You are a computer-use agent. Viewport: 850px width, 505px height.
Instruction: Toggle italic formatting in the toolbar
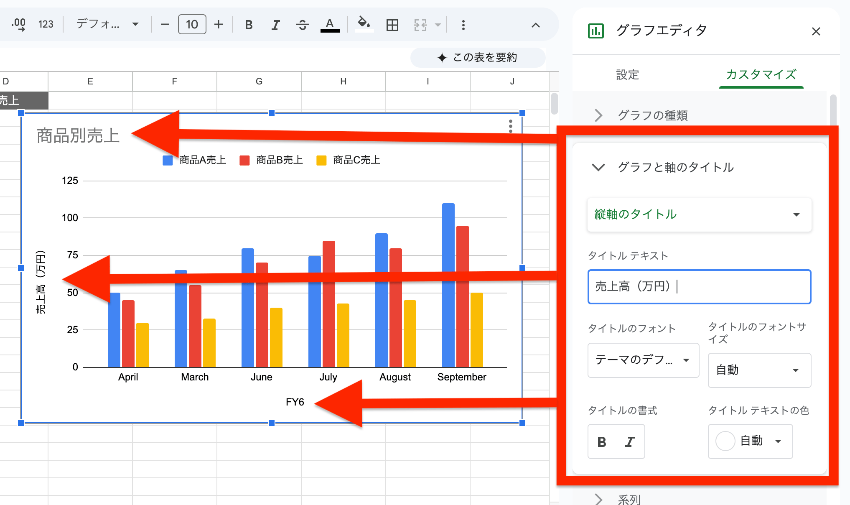coord(275,24)
